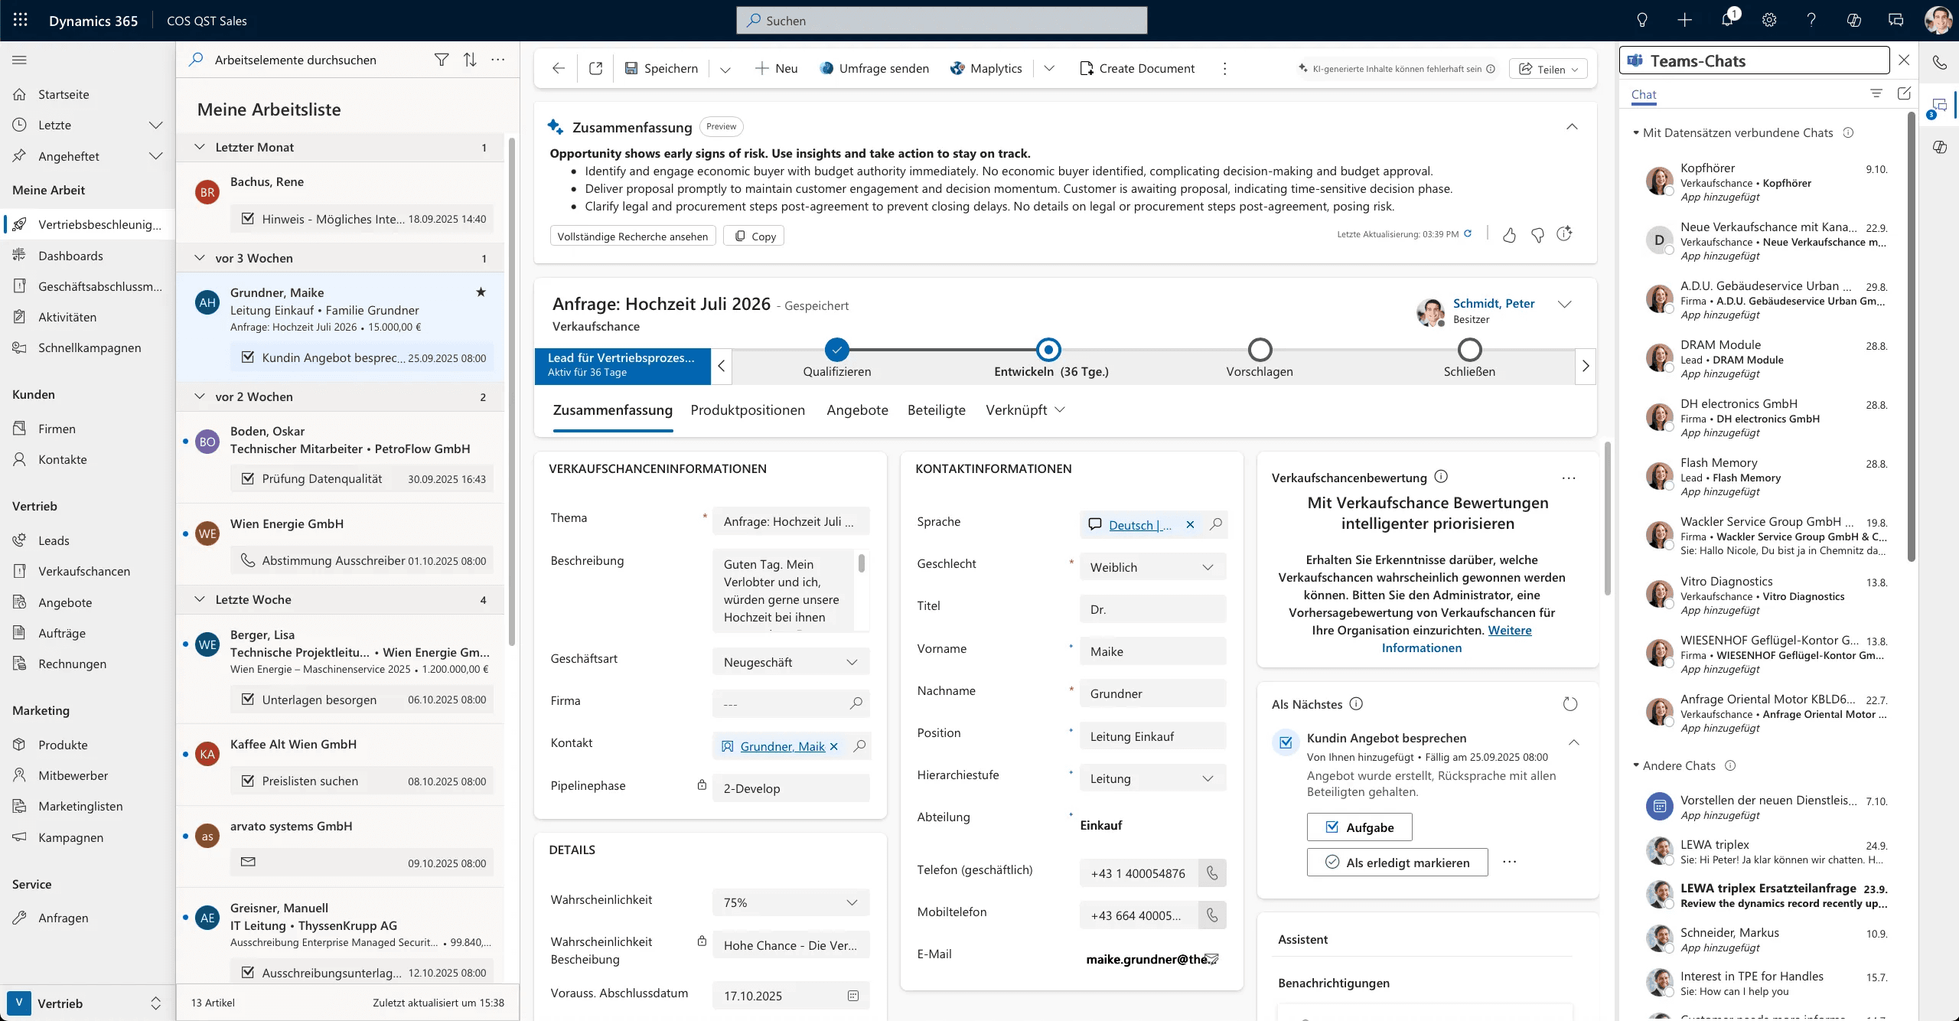Open the phone dialer side panel icon

pyautogui.click(x=1940, y=63)
